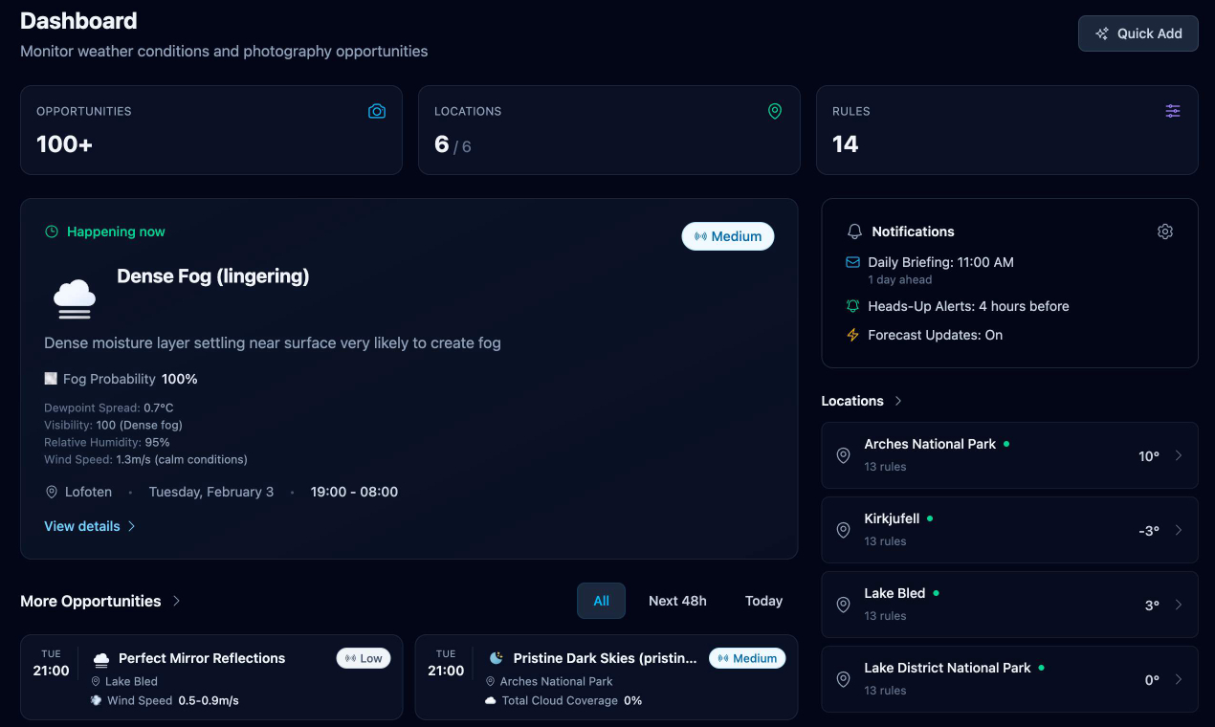Open notification settings gear icon
The image size is (1215, 727).
[x=1164, y=231]
